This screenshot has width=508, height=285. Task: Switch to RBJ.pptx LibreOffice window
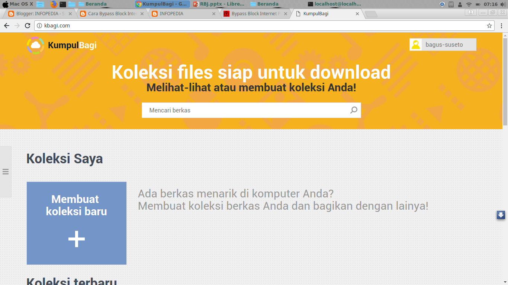point(219,4)
